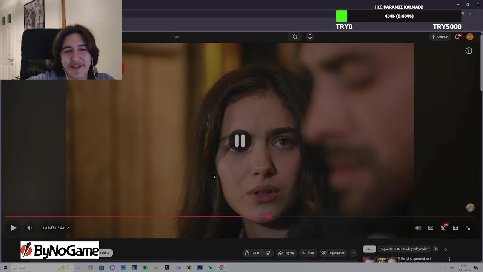Open Photoshop from the taskbar
Viewport: 483px width, 272px height.
pyautogui.click(x=167, y=267)
